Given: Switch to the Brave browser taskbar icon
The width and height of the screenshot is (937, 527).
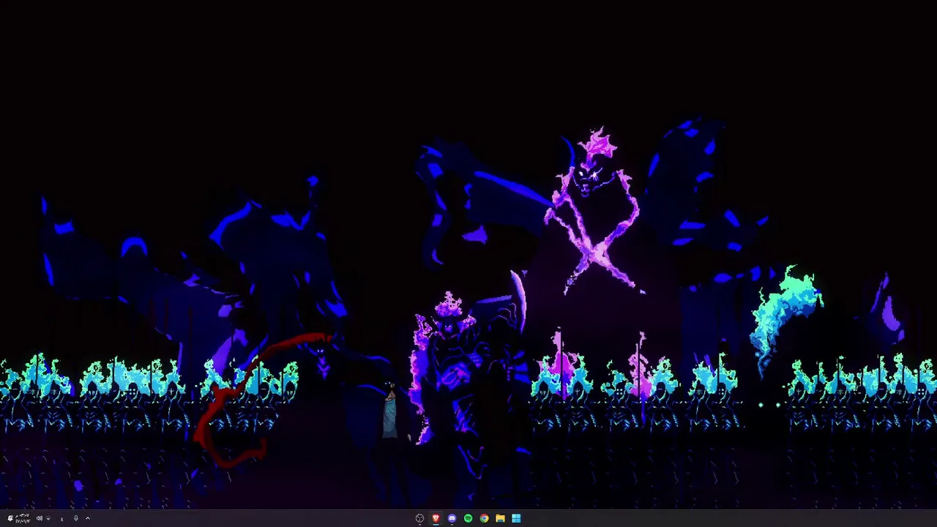Looking at the screenshot, I should [x=436, y=518].
